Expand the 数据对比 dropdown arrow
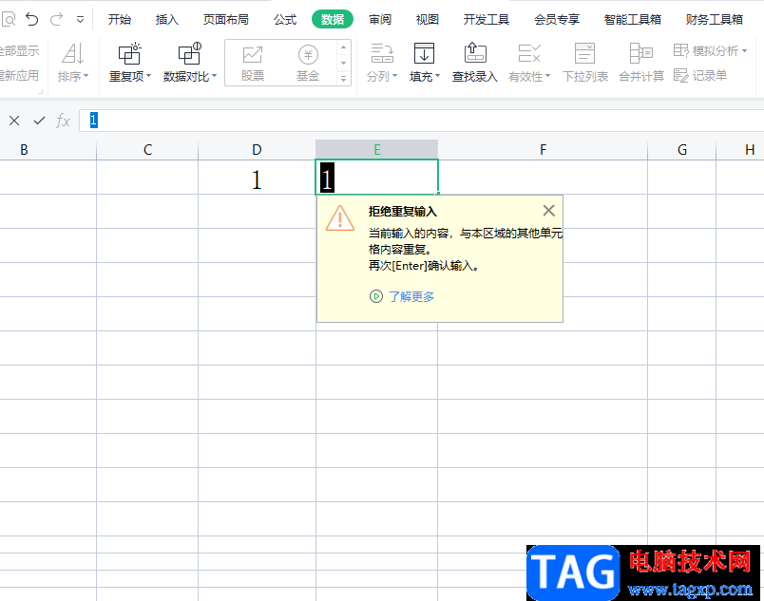Screen dimensions: 764x601 tap(215, 76)
